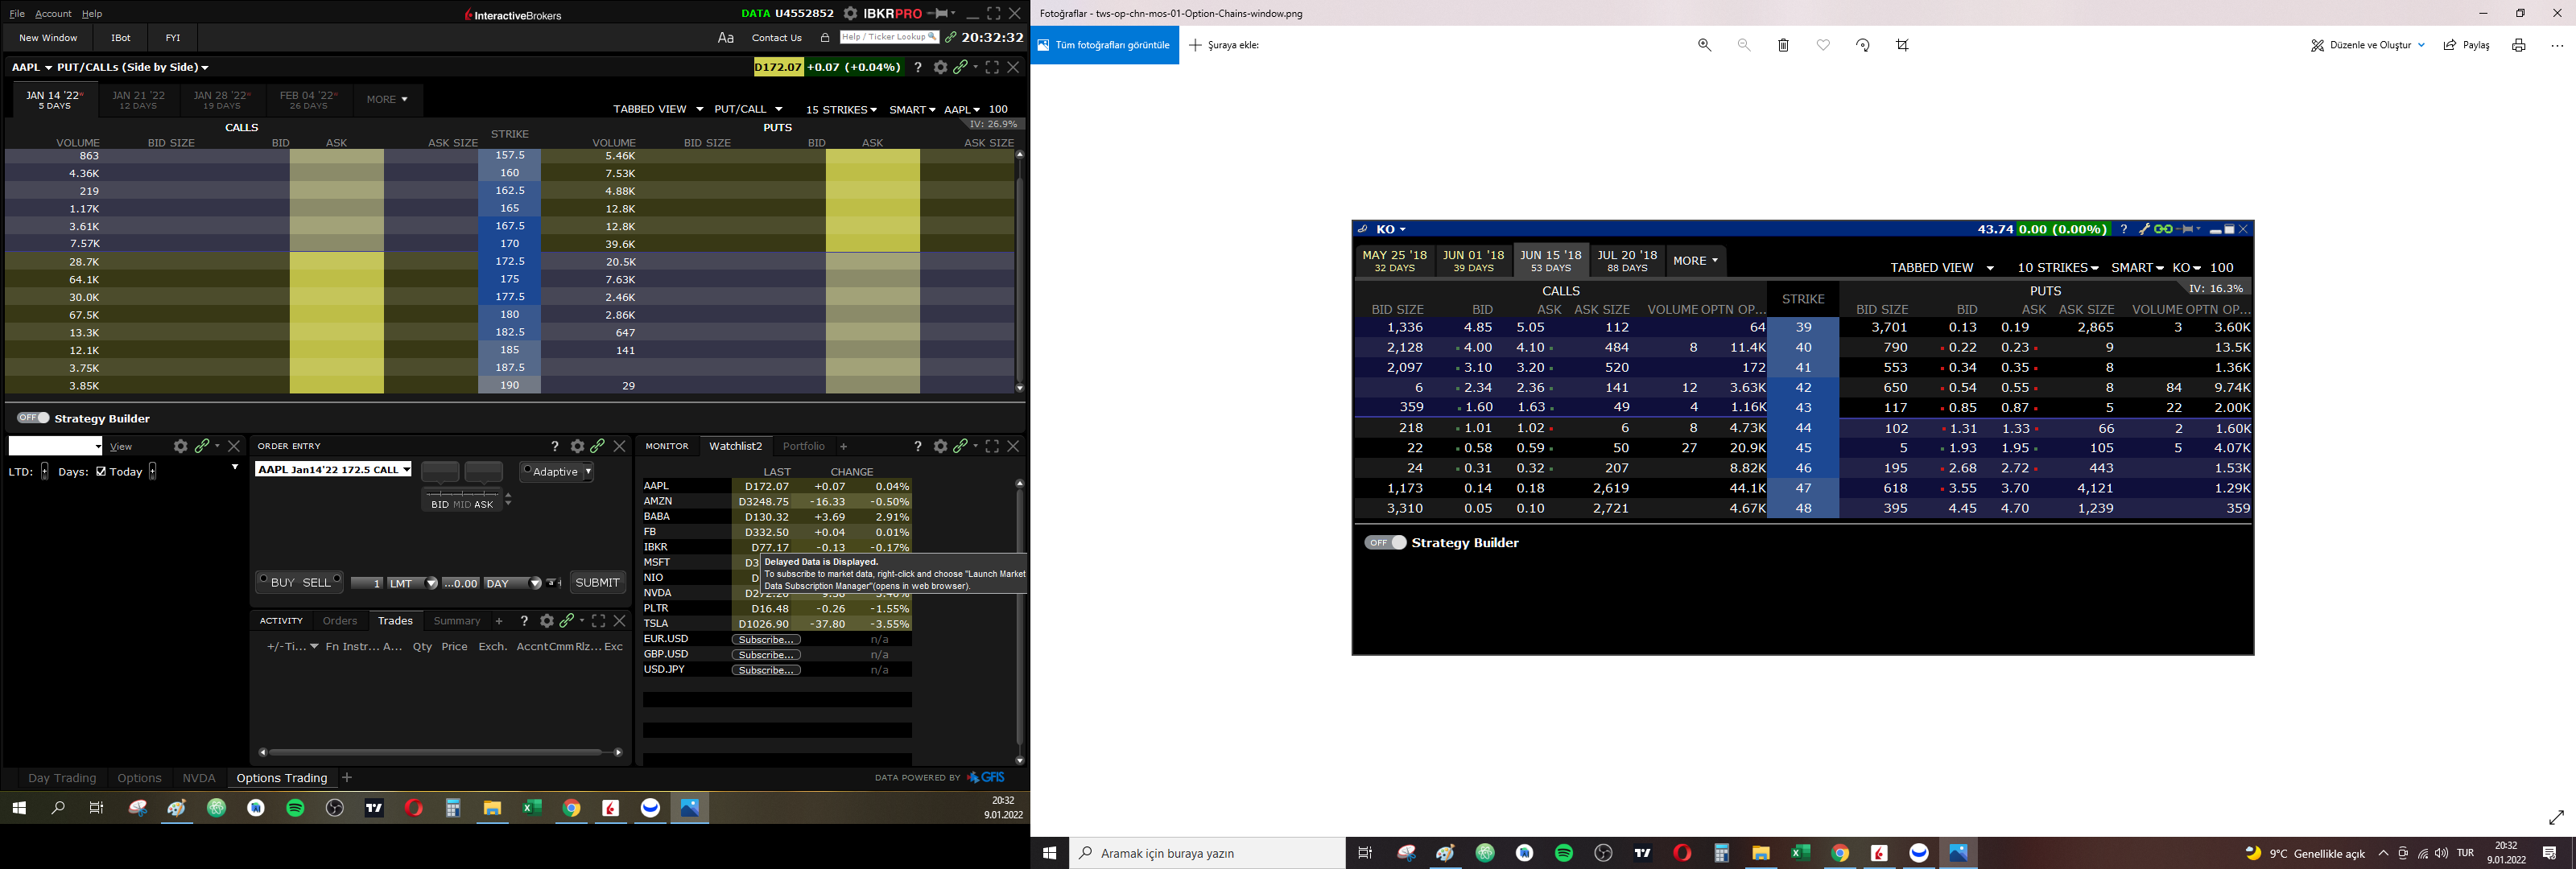Click Windows Start button on right taskbar
Viewport: 2576px width, 869px height.
[1050, 853]
